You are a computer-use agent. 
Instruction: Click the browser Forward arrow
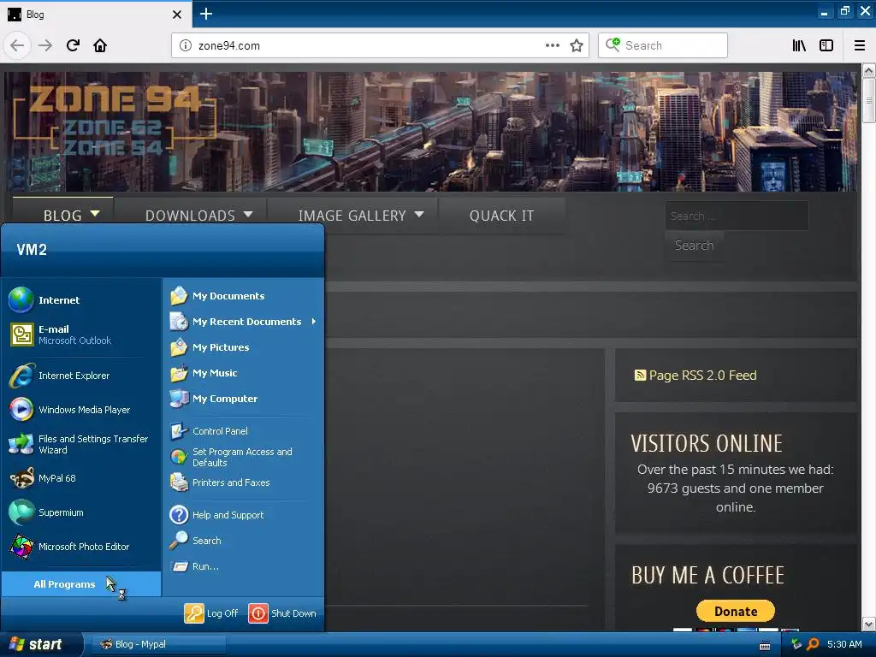pos(45,45)
